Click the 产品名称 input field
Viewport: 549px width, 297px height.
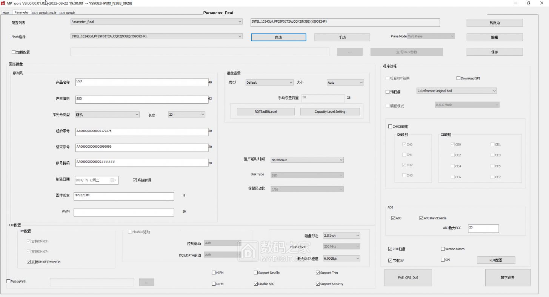[141, 82]
